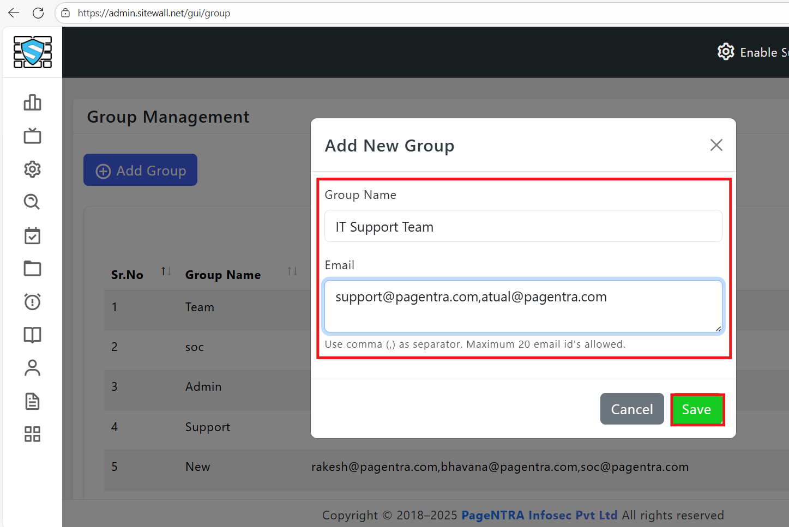Open the apps grid icon at sidebar bottom
The width and height of the screenshot is (789, 527).
pos(32,434)
